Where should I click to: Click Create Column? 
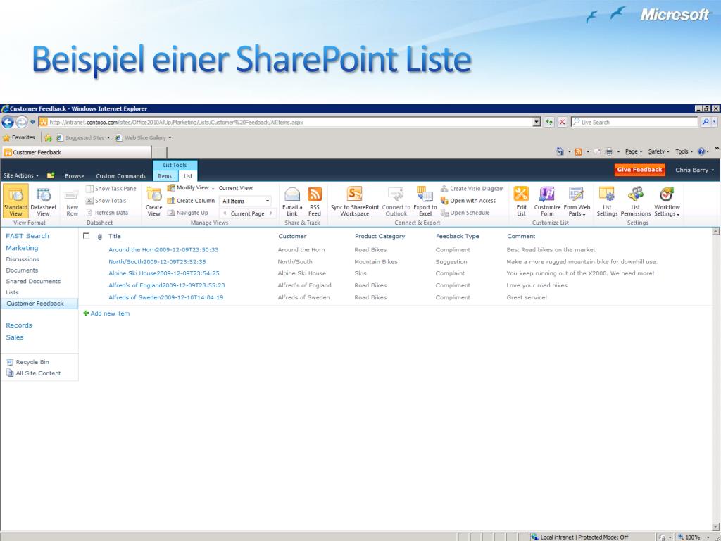191,201
